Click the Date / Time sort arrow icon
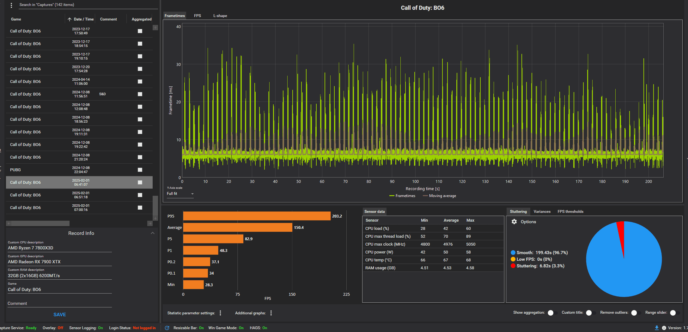This screenshot has height=332, width=688. click(x=70, y=19)
